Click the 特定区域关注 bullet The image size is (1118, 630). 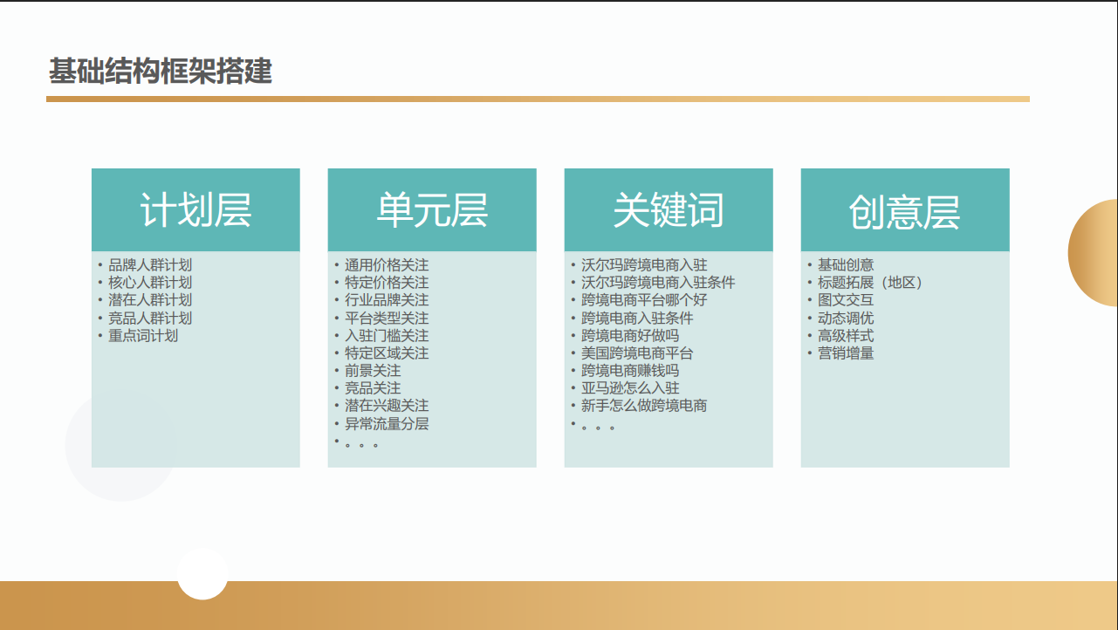point(387,353)
